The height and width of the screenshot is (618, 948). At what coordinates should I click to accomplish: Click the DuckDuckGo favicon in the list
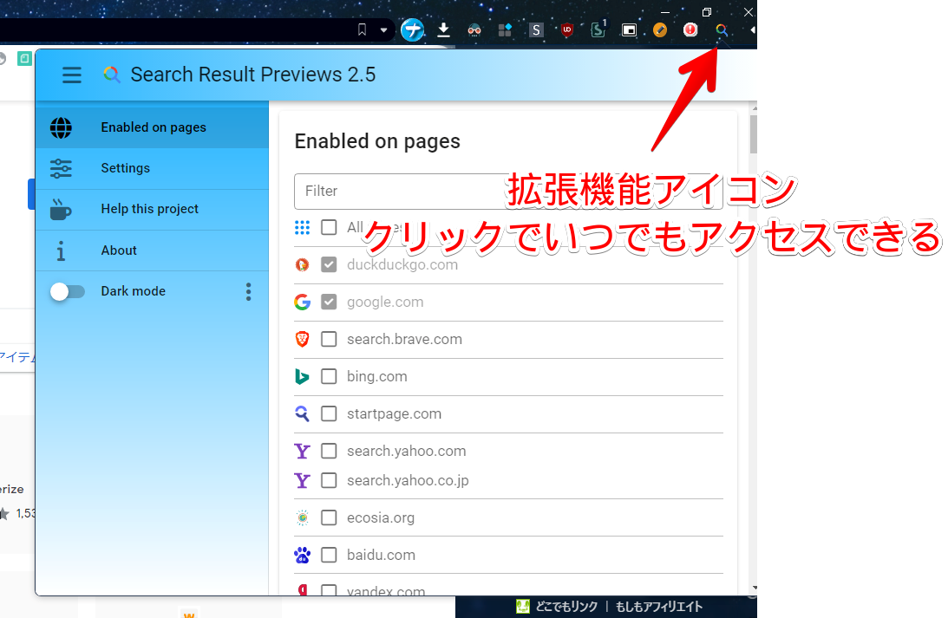(303, 264)
